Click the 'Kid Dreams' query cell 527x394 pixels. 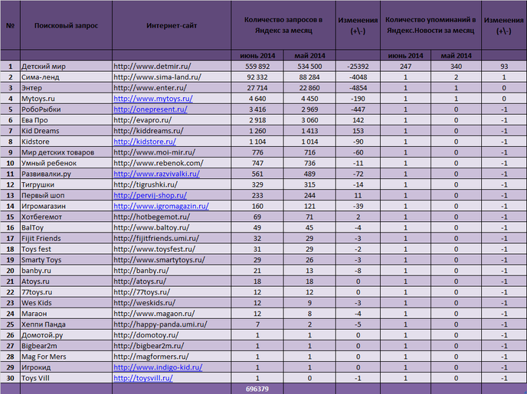point(66,131)
